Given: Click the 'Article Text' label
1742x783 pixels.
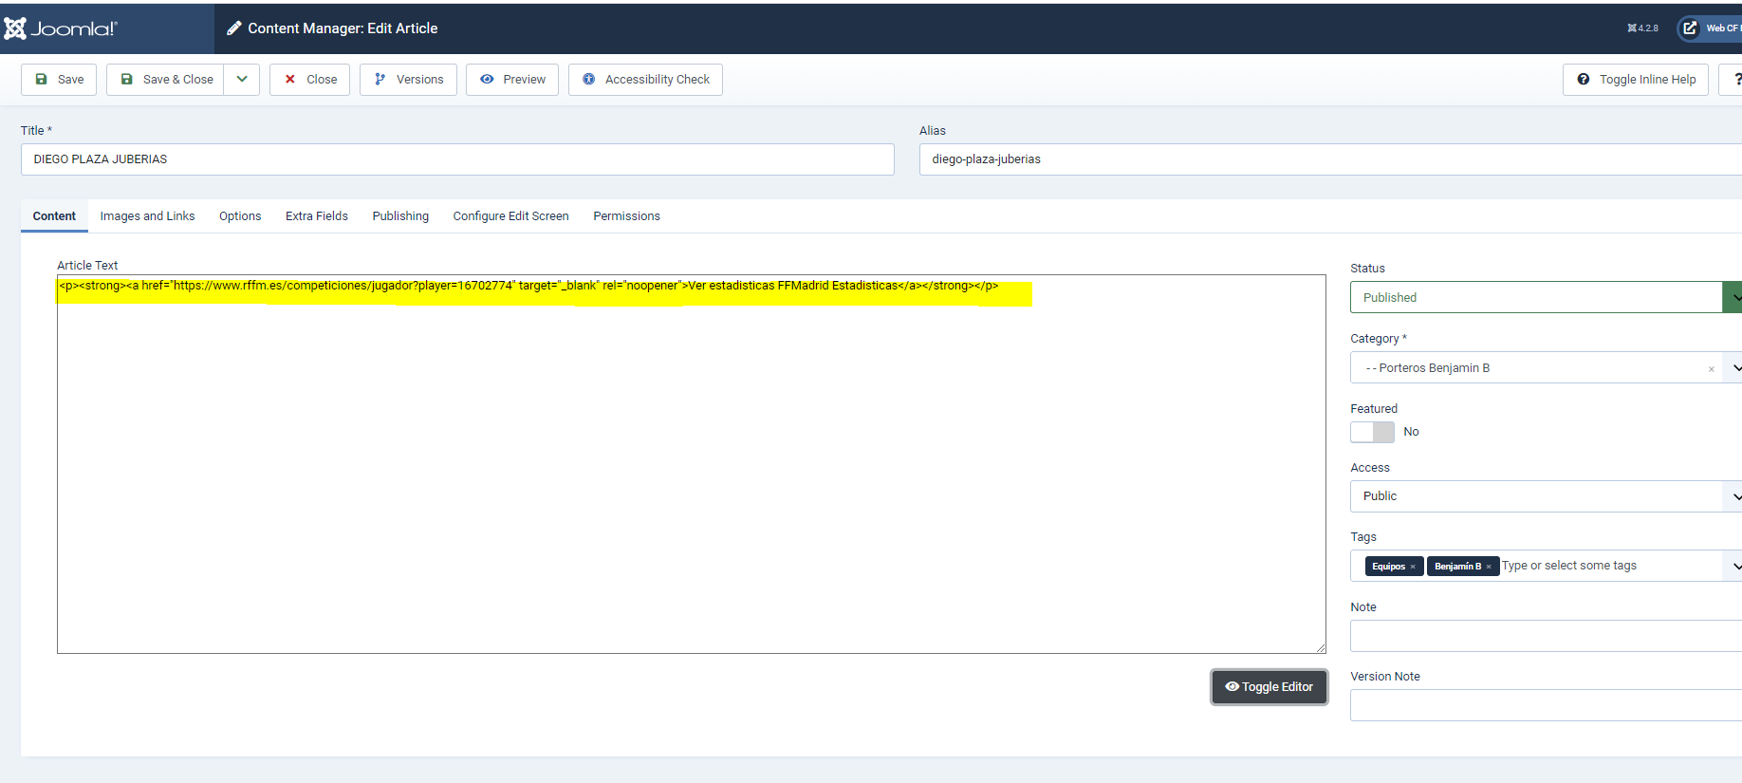Looking at the screenshot, I should [87, 266].
